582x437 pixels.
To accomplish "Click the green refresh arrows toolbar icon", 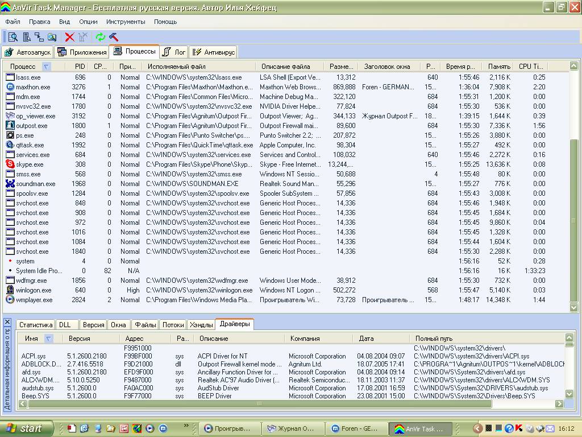I will (100, 37).
